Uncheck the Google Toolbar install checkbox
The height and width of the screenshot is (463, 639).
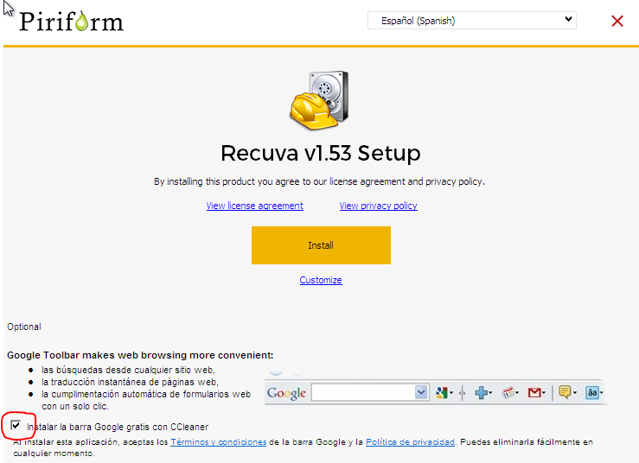[x=16, y=426]
